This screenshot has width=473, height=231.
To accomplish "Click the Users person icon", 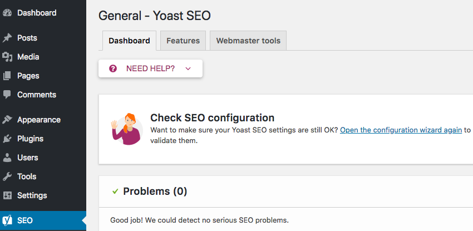I will pyautogui.click(x=7, y=158).
